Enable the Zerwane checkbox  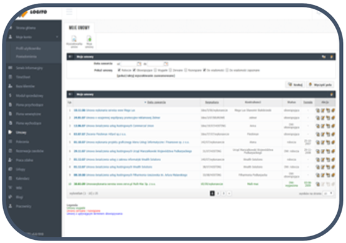[171, 70]
